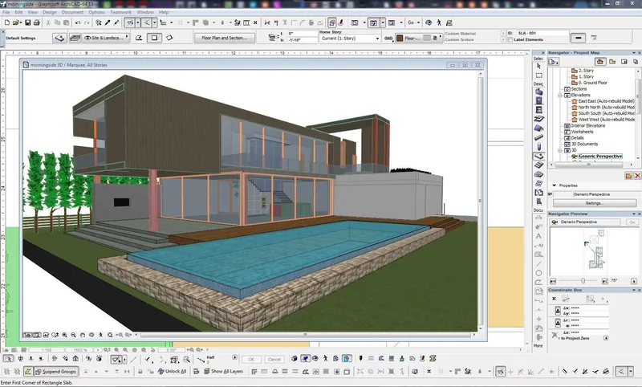Click the Settings button in Navigator
This screenshot has height=387, width=642.
point(595,203)
